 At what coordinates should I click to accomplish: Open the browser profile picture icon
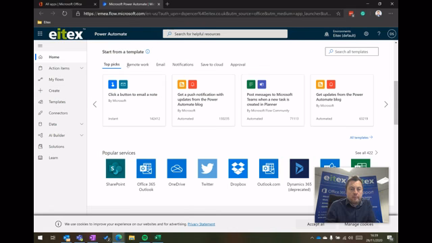tap(378, 13)
